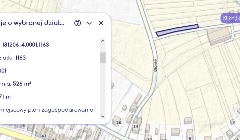The image size is (240, 140).
Task: Close the selected parcel info panel
Action: [x=101, y=23]
